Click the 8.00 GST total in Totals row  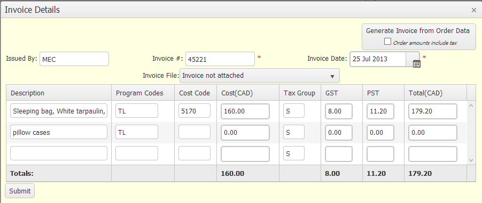332,174
